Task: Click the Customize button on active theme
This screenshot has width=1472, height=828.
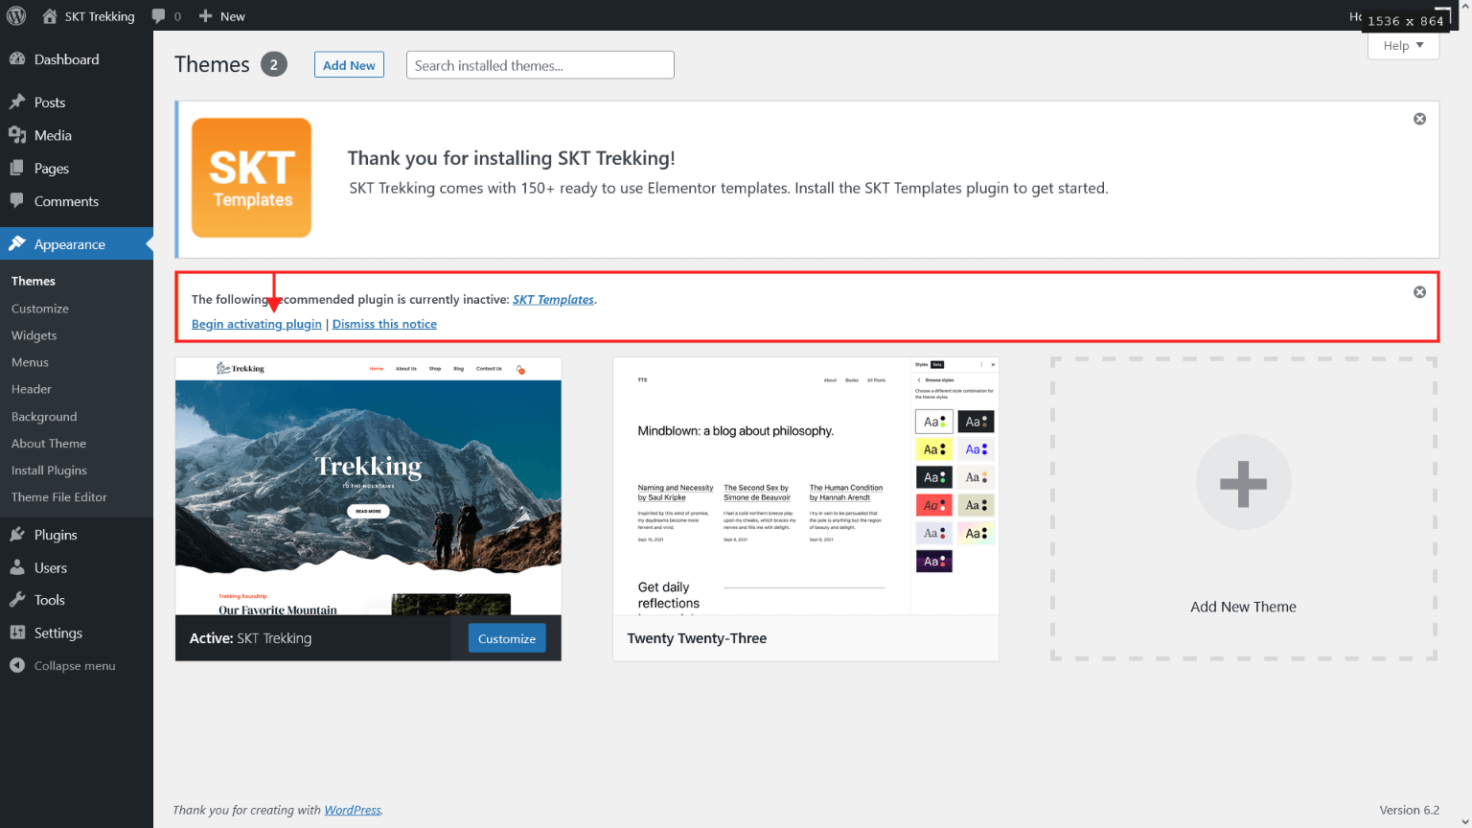Action: 507,638
